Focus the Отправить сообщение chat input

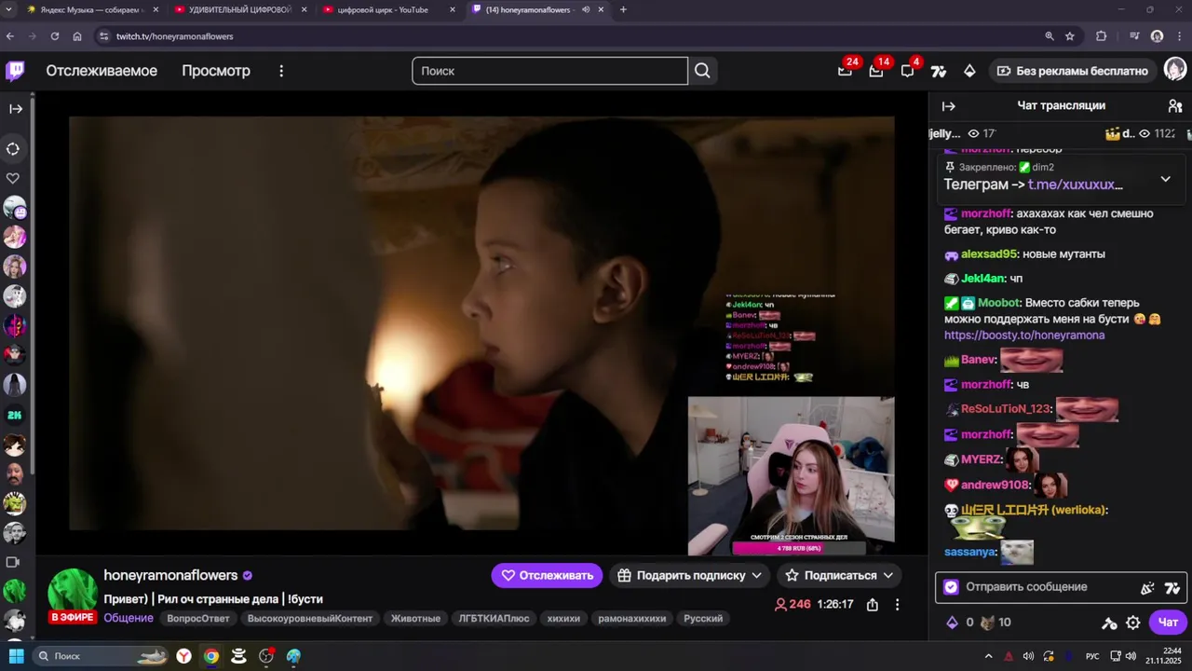[x=1048, y=587]
